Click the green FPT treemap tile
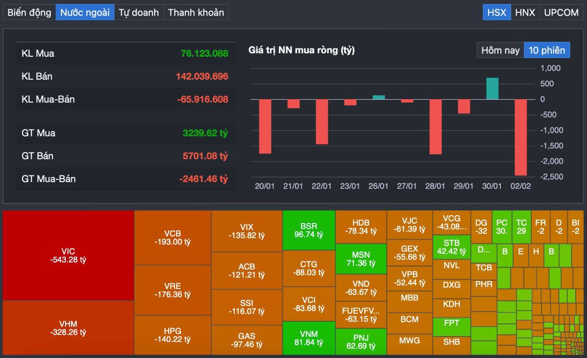587x358 pixels. [x=452, y=327]
